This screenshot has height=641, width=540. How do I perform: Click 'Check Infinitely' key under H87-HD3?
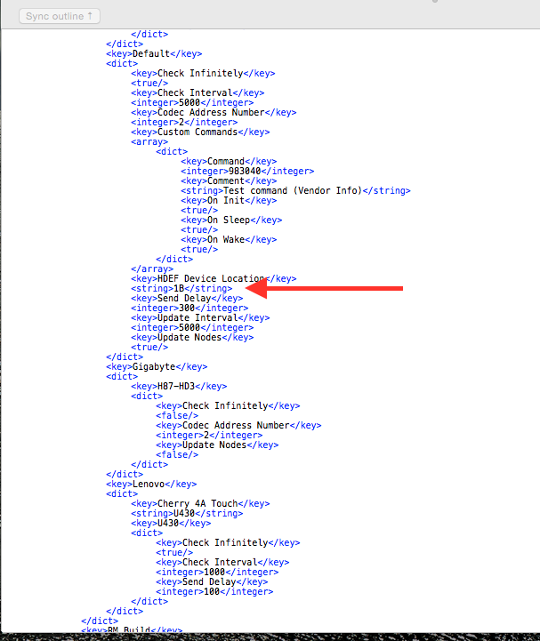pos(228,406)
